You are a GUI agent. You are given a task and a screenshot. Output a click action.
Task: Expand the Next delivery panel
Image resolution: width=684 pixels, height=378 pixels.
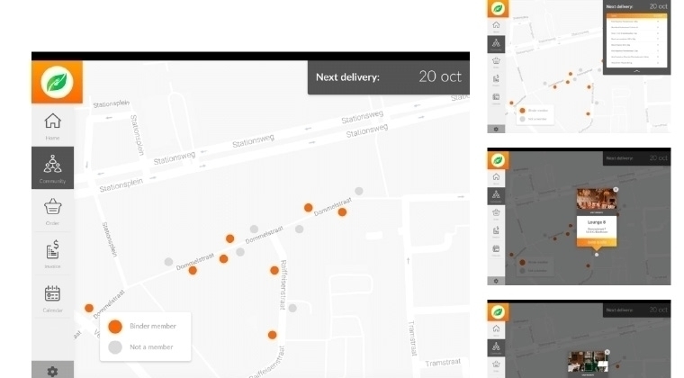point(387,77)
